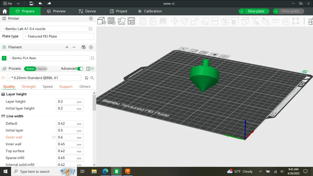Toggle the Advanced settings switch

[x=80, y=69]
